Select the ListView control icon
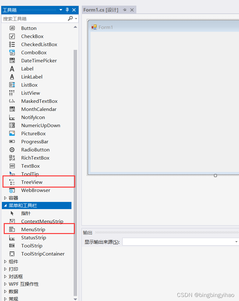This screenshot has width=239, height=301. pos(12,93)
